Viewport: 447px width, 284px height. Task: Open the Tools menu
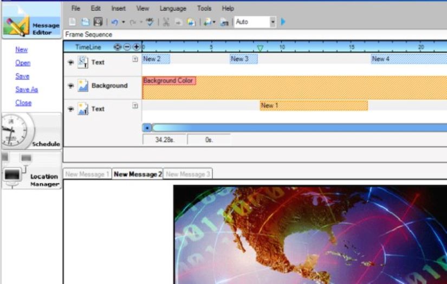(x=204, y=8)
